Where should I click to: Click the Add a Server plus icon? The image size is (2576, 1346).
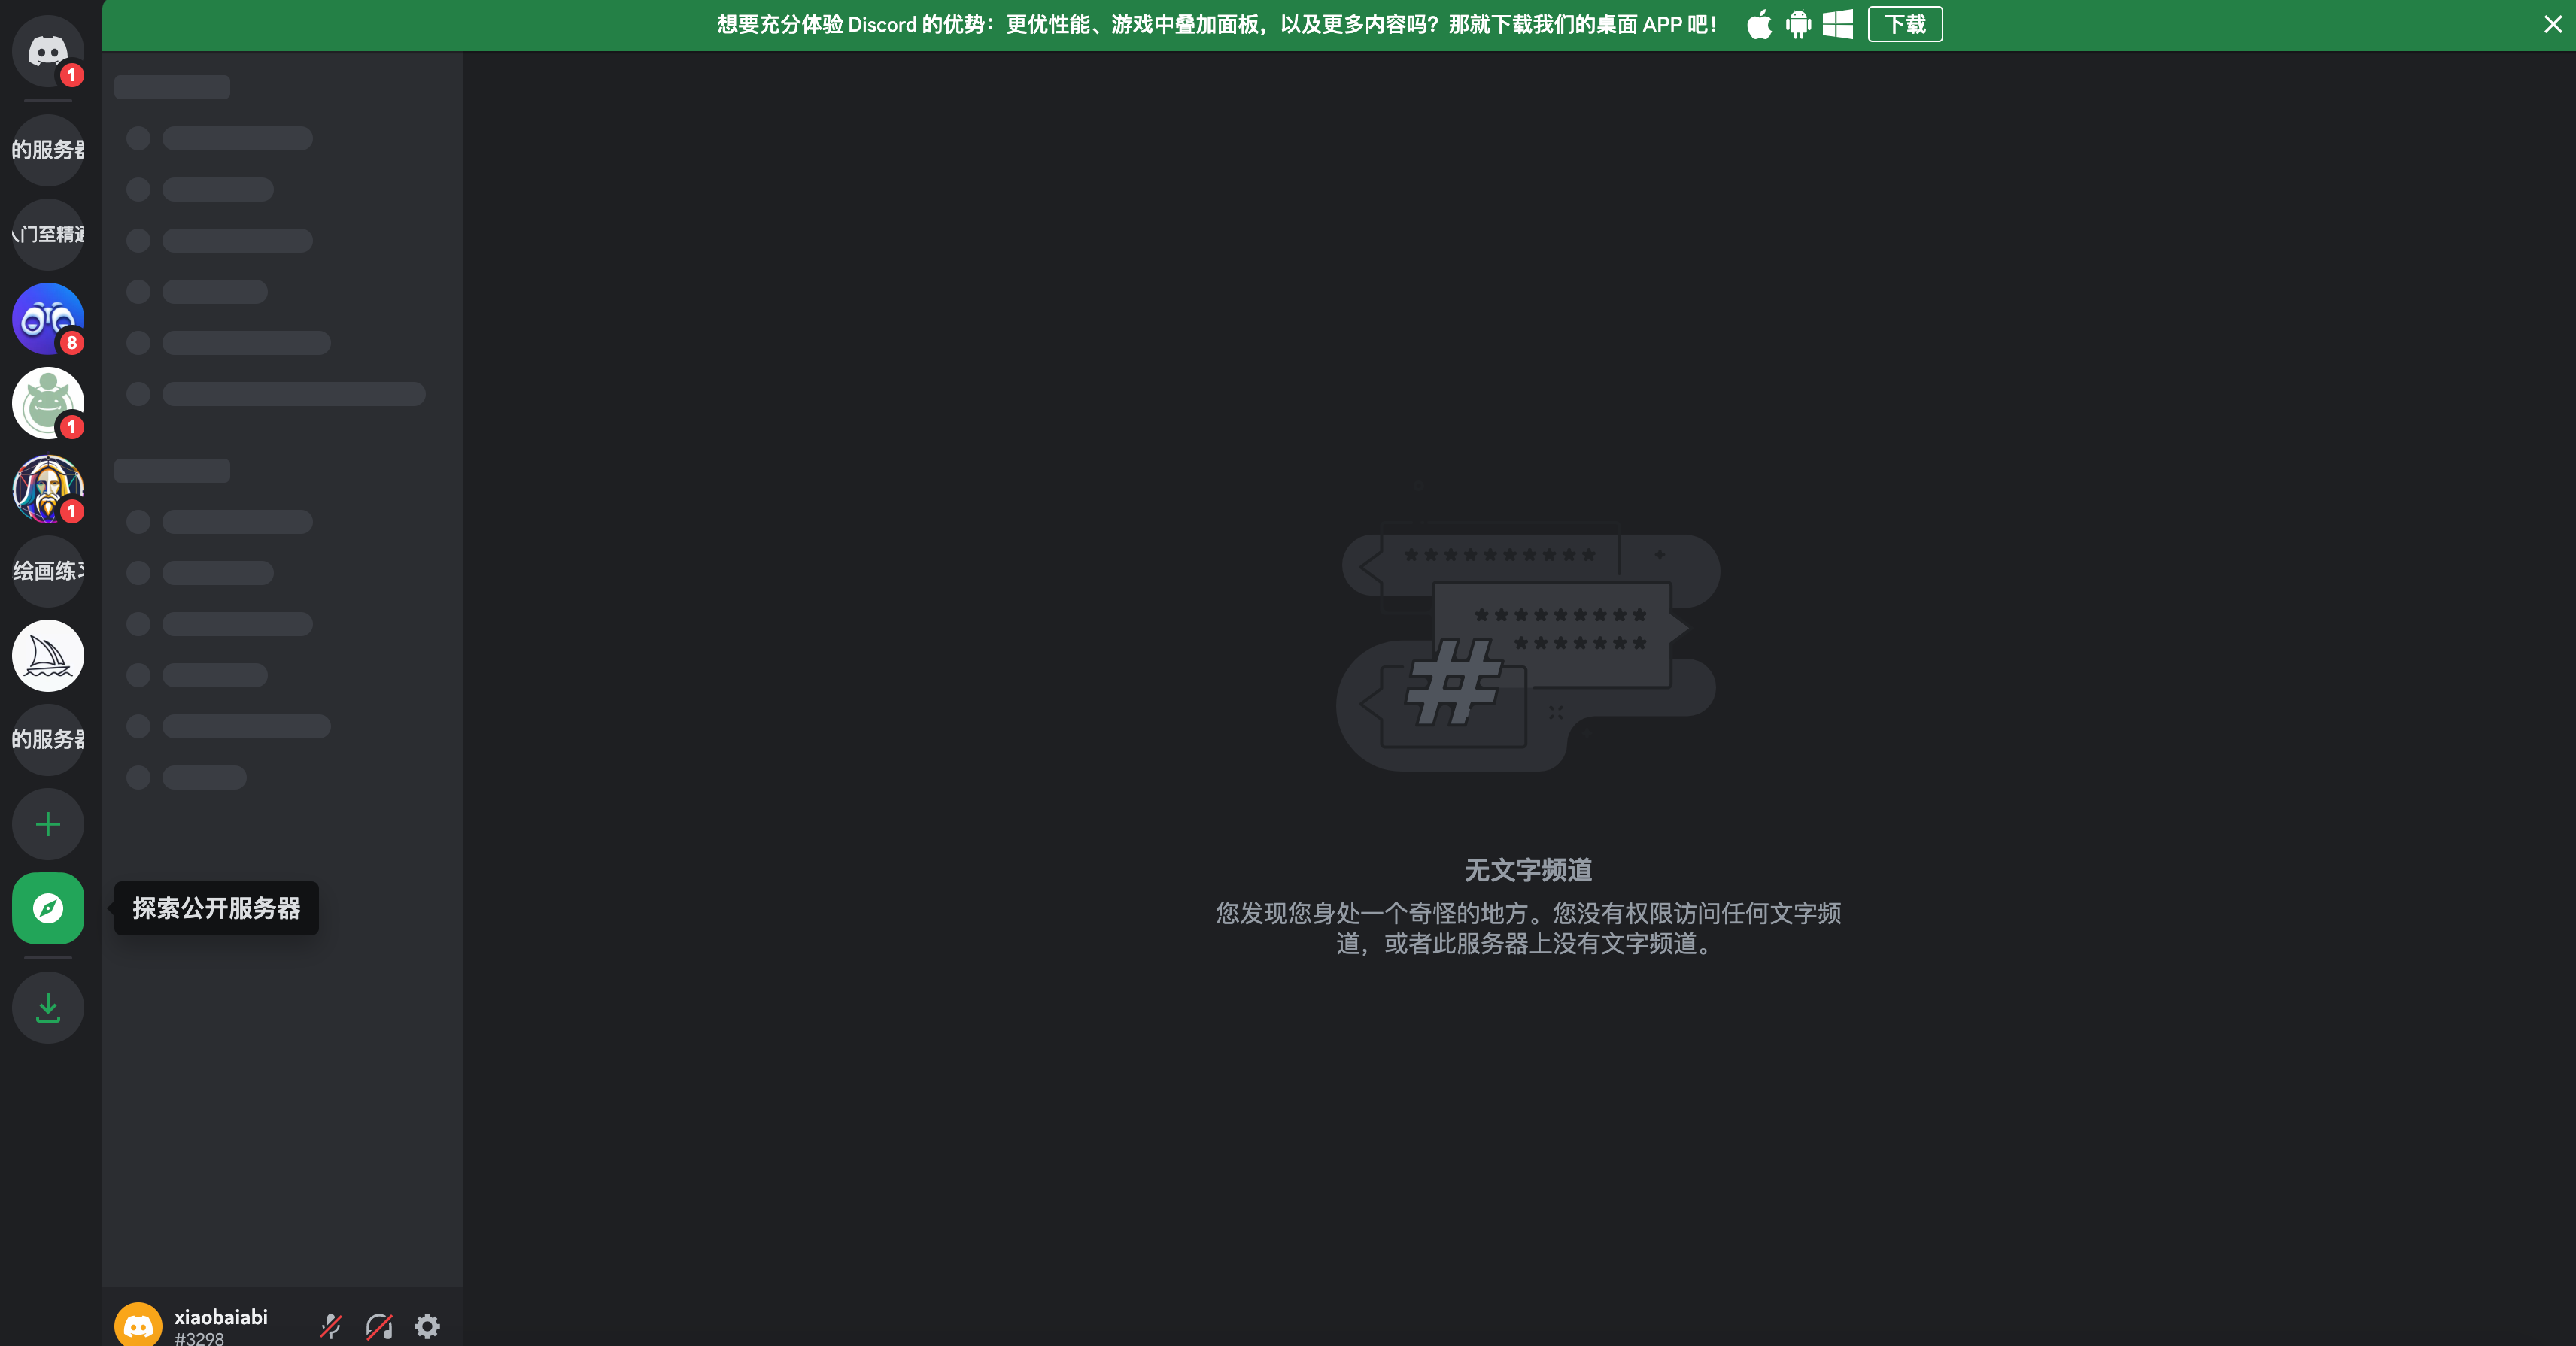(x=47, y=824)
